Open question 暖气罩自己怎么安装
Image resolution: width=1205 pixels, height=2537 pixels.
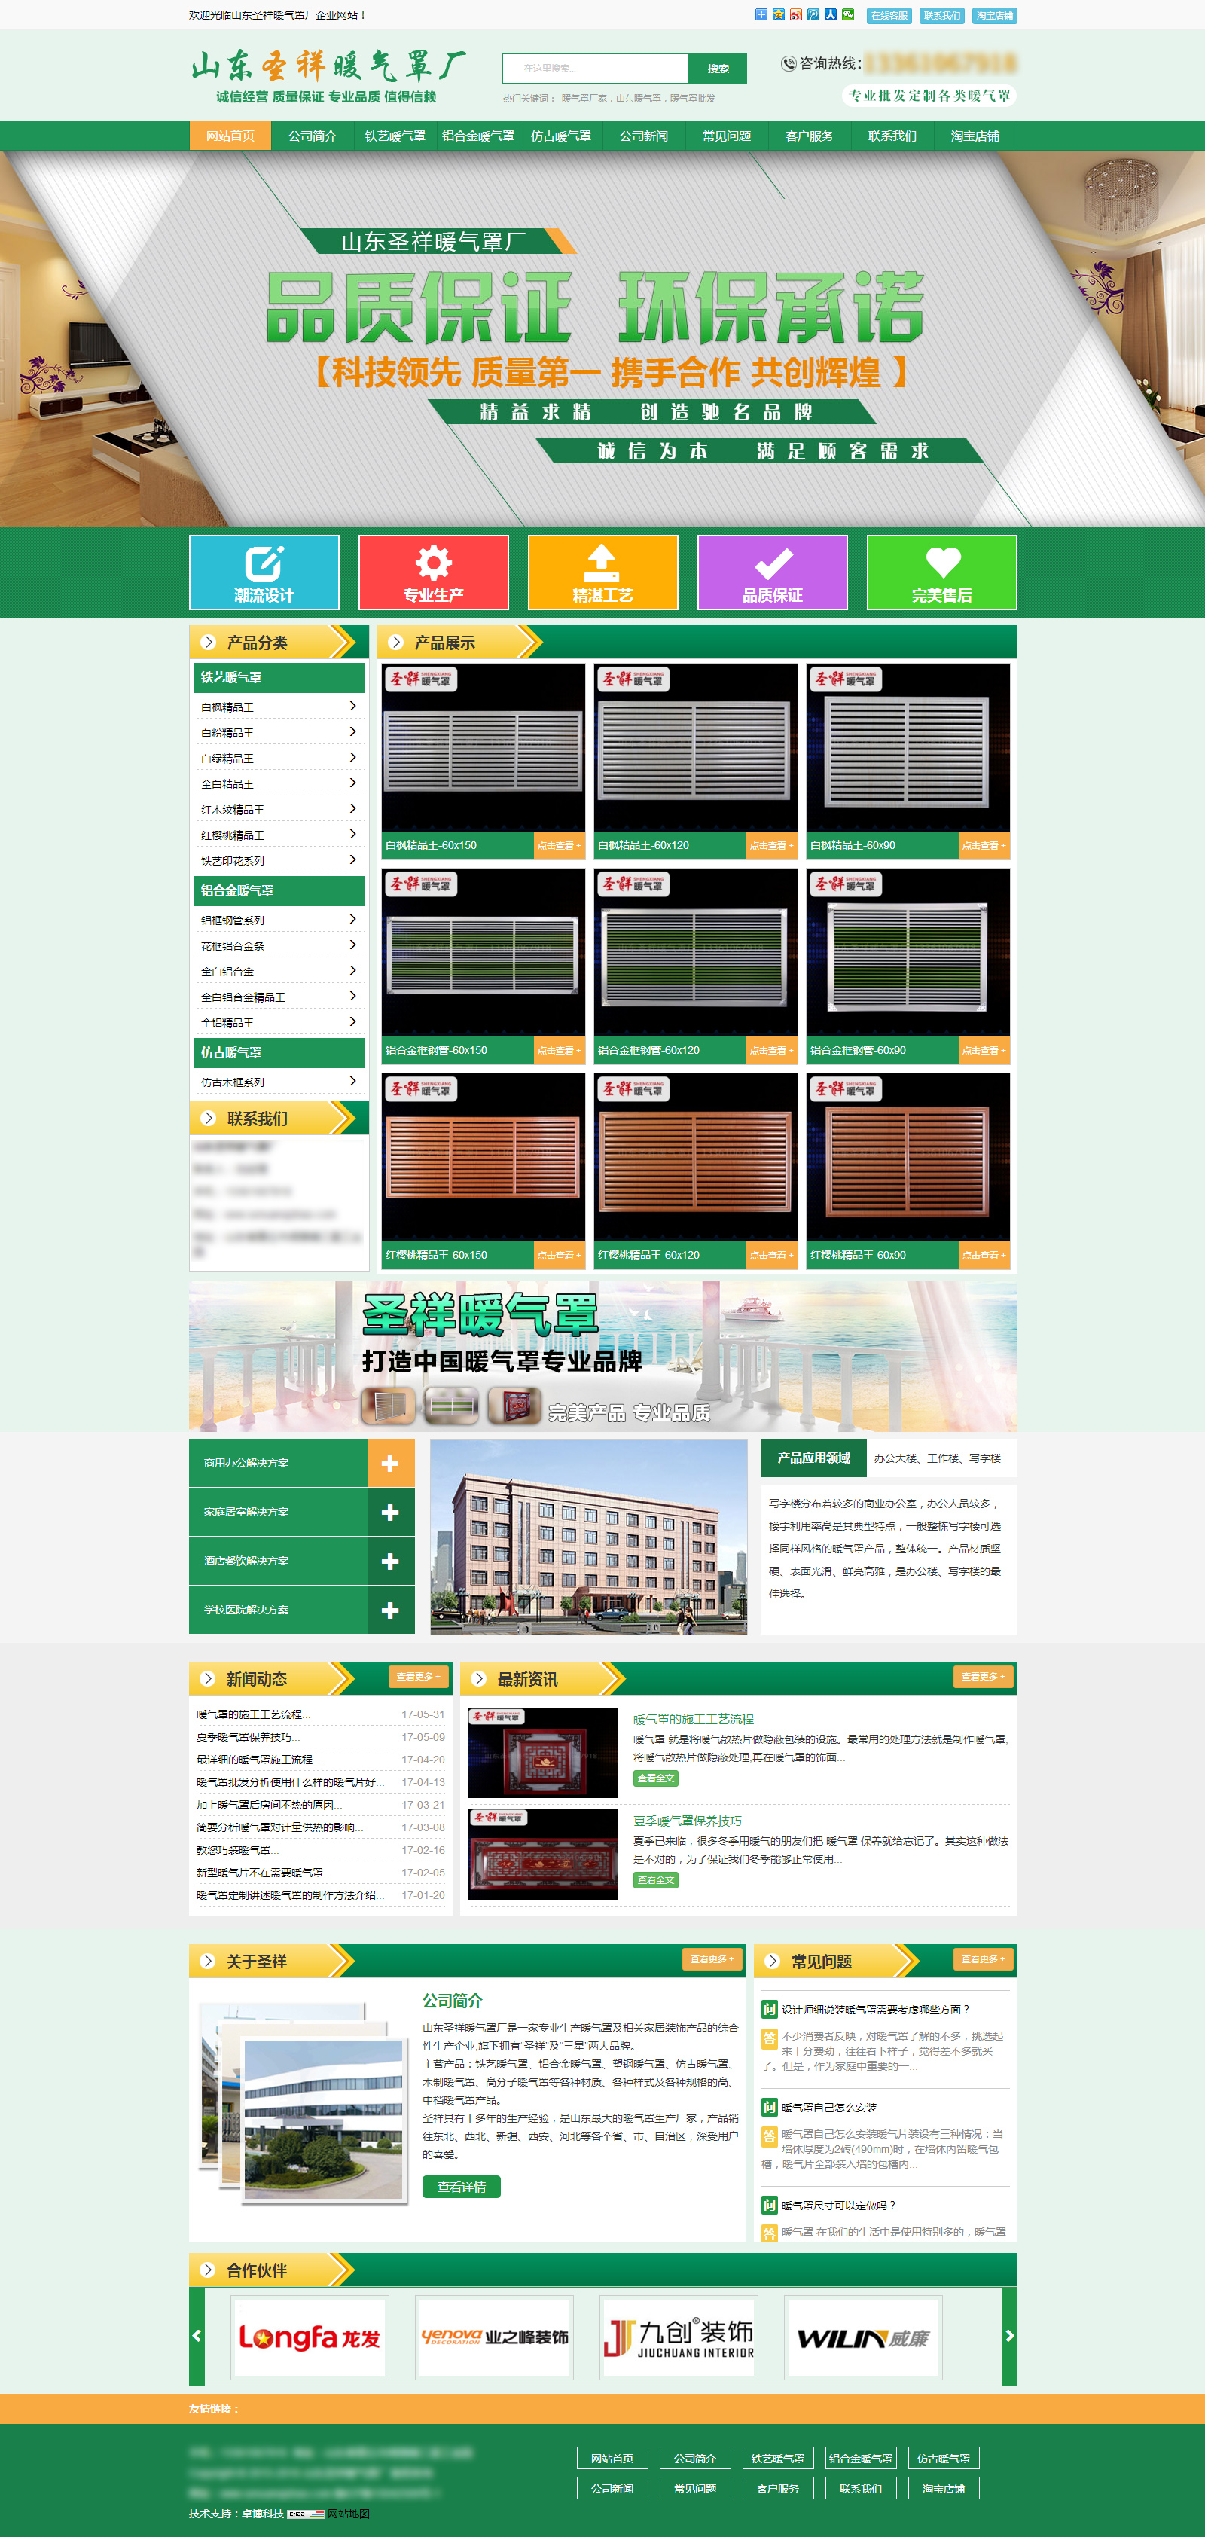click(x=828, y=2108)
